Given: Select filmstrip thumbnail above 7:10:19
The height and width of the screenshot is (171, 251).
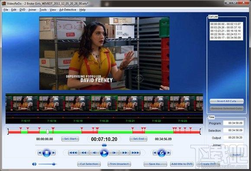Looking at the screenshot, I should click(78, 103).
